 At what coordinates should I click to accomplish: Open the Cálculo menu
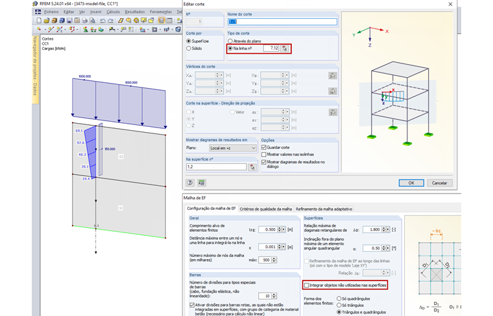point(113,12)
